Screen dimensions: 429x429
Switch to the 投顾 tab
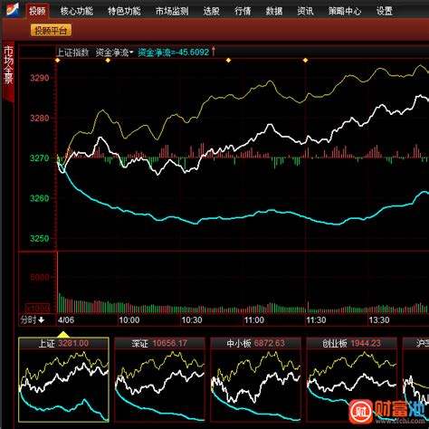[x=37, y=11]
